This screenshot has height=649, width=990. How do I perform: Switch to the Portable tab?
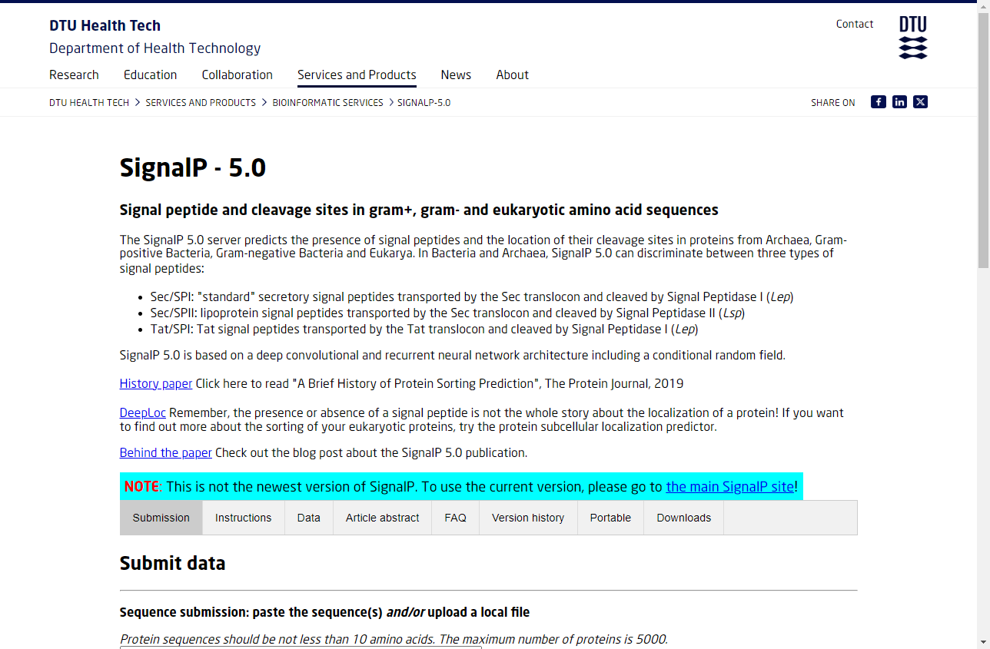coord(611,518)
